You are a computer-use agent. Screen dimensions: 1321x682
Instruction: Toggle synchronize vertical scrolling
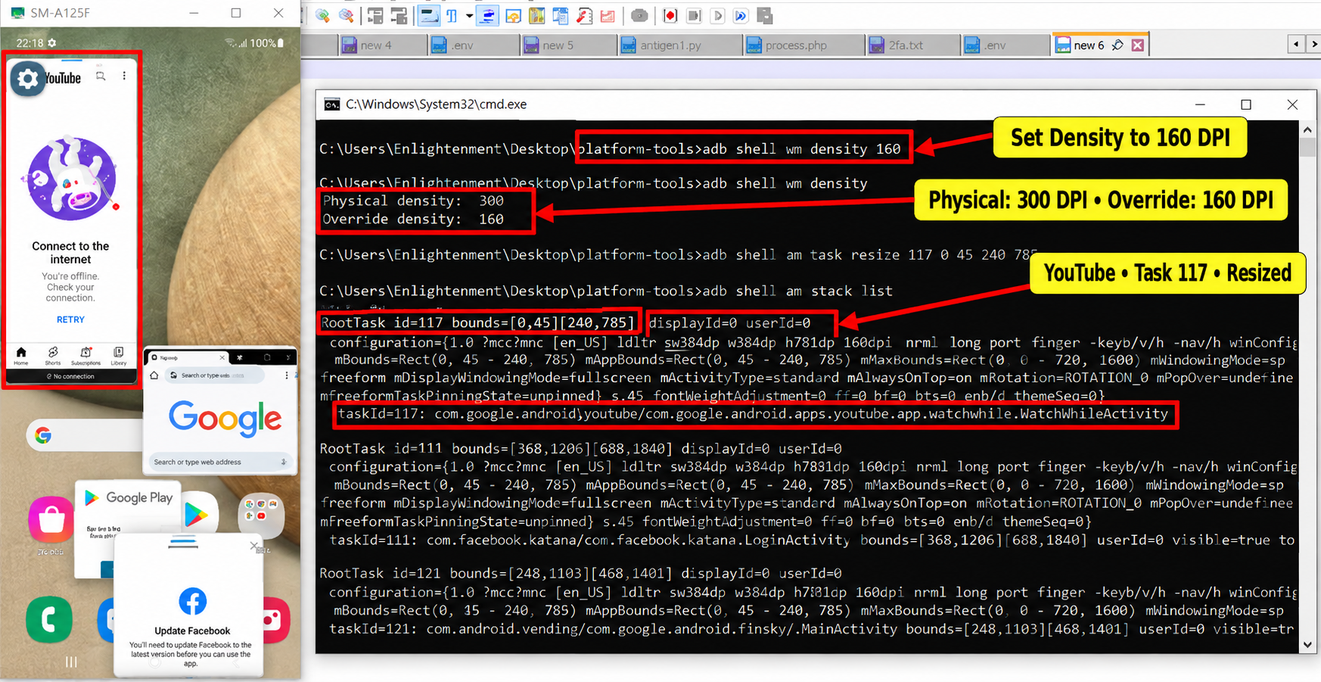(375, 15)
